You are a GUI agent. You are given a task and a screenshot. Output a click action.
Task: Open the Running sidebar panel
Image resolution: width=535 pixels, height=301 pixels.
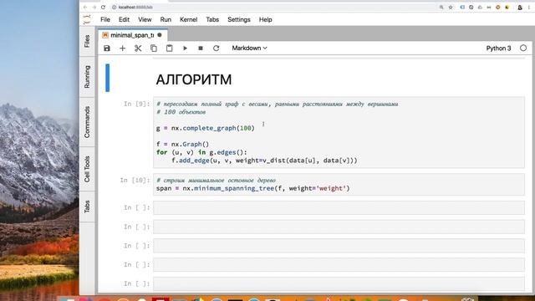(87, 77)
